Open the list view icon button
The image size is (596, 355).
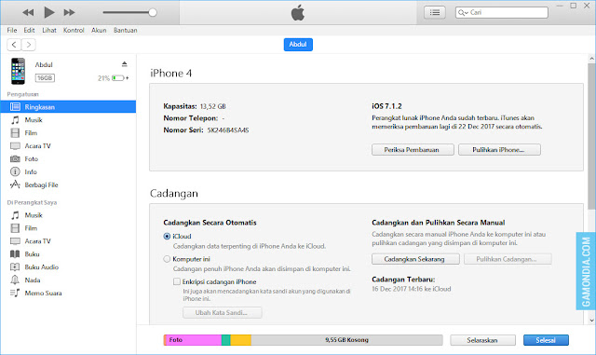pos(435,12)
